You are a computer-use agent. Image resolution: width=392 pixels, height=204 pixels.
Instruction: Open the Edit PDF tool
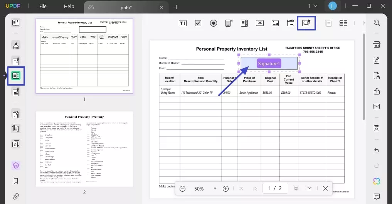16,61
